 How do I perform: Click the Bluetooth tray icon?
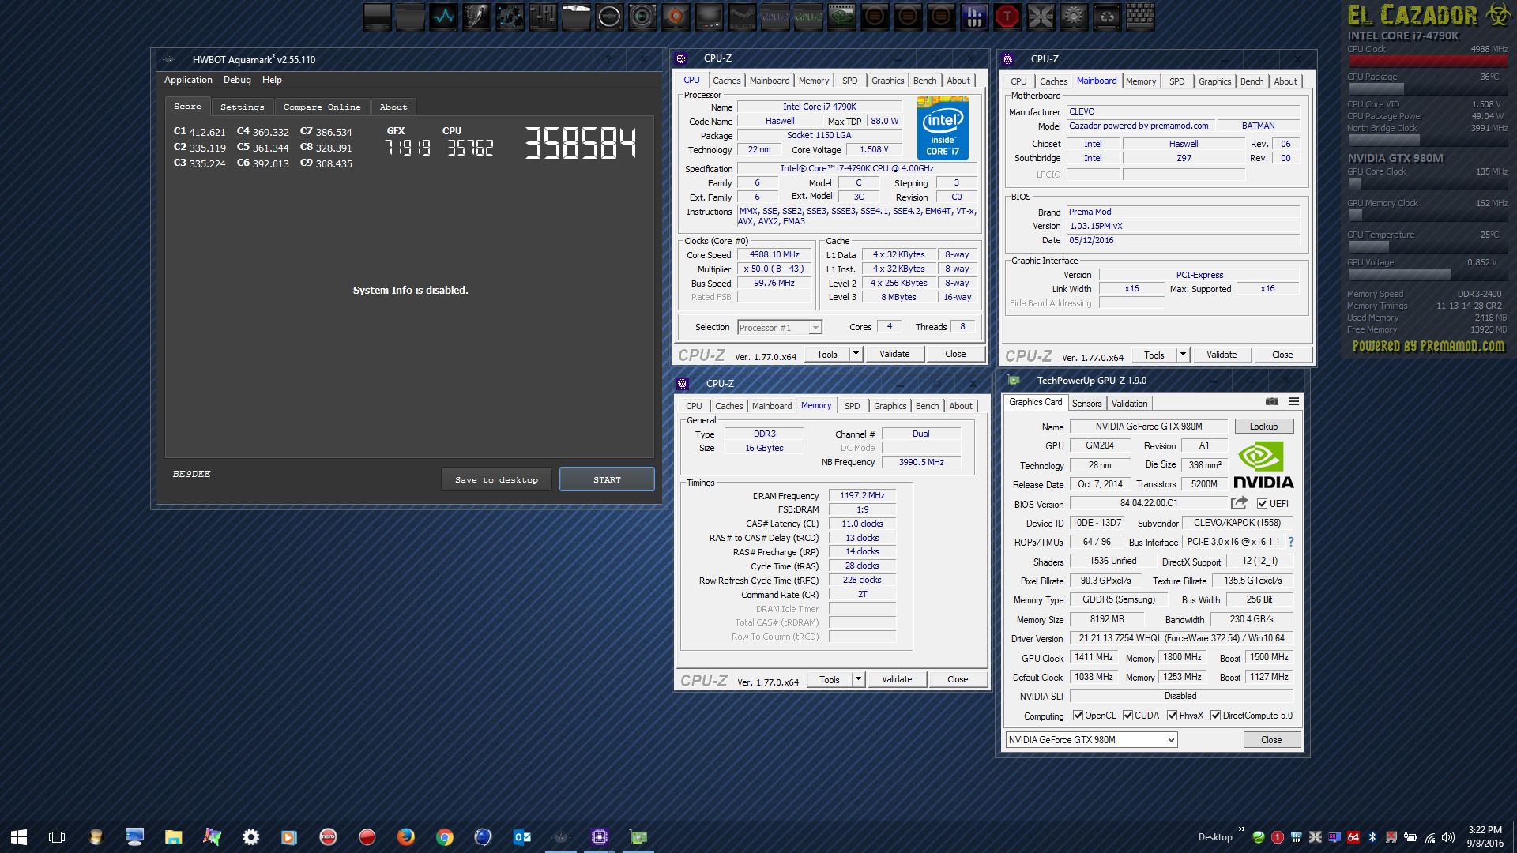point(1372,837)
